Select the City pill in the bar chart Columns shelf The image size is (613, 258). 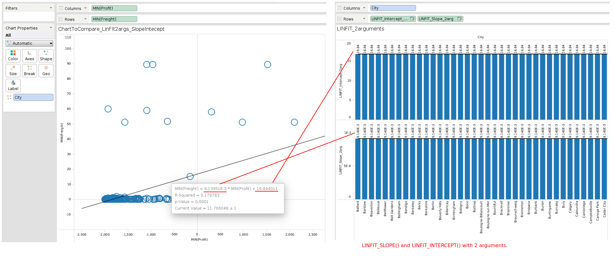click(x=393, y=8)
